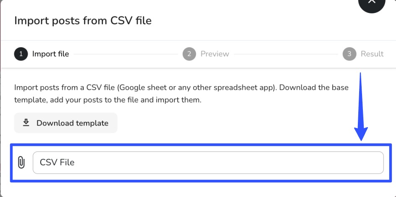Viewport: 396px width, 197px height.
Task: Close the import dialog with X button
Action: pyautogui.click(x=372, y=3)
